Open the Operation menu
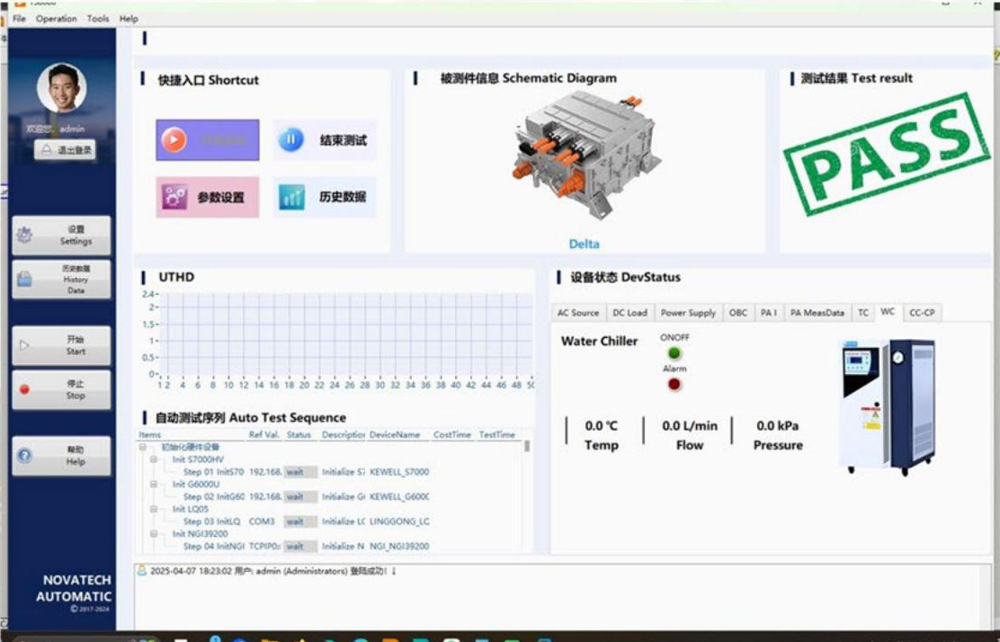 (56, 19)
